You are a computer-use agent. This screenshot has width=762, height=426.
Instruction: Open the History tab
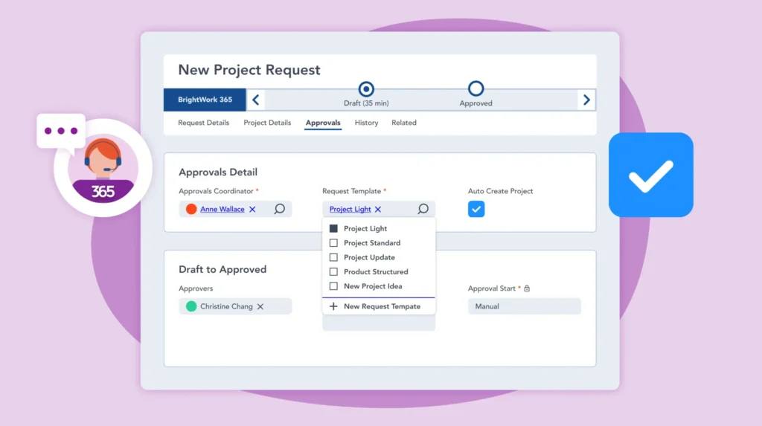[x=366, y=123]
